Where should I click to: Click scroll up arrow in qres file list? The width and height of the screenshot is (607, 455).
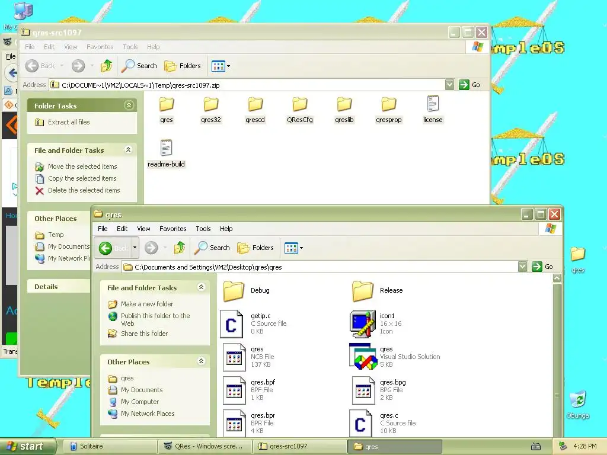point(557,278)
